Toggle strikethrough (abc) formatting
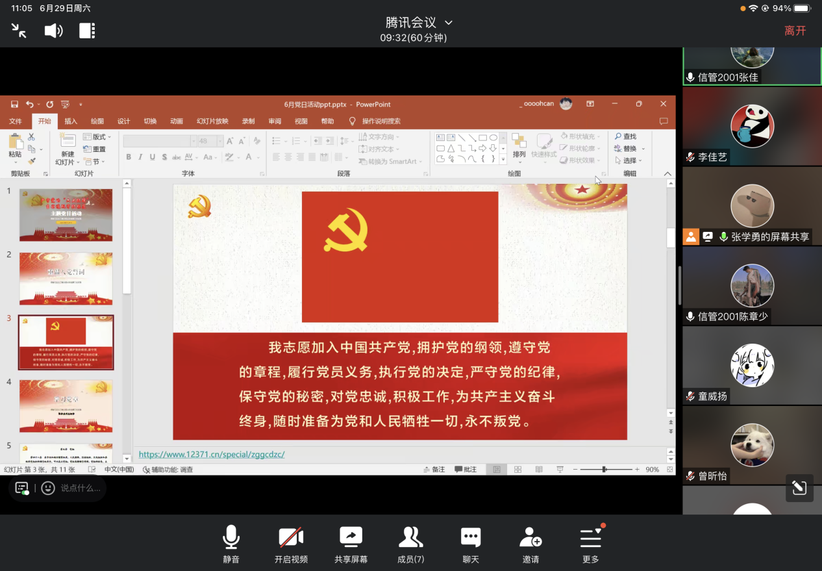This screenshot has width=822, height=571. 177,157
